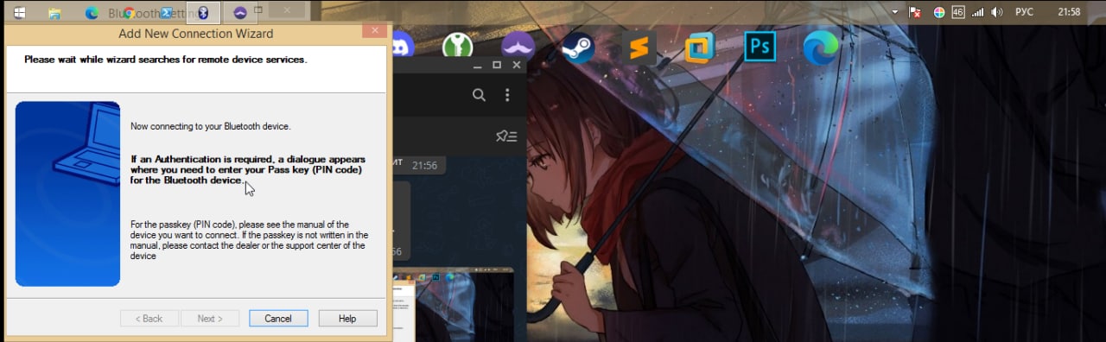Open PowerShell from the taskbar
1106x342 pixels.
(166, 12)
